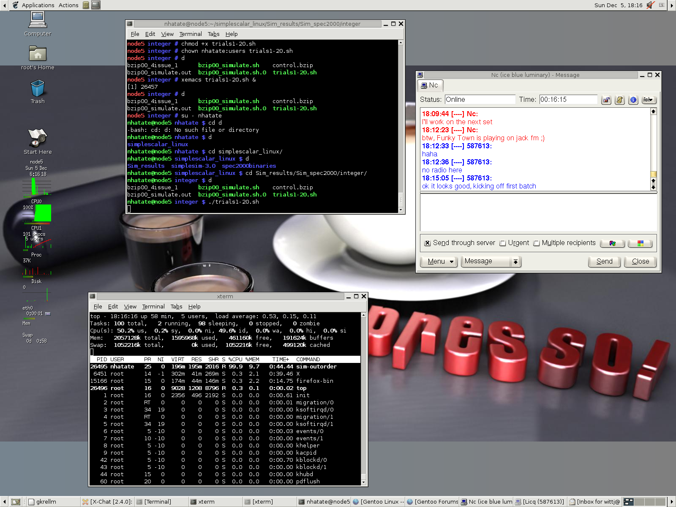Switch to Gentoo Forums browser in taskbar
The height and width of the screenshot is (507, 676).
[x=432, y=502]
